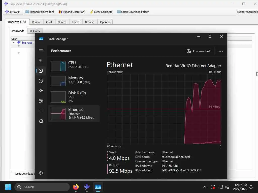Screen dimensions: 258x193
Task: Click muted volume tray icon
Action: (227, 187)
